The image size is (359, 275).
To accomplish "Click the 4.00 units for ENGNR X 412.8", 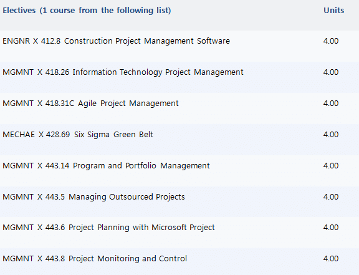I will (331, 41).
